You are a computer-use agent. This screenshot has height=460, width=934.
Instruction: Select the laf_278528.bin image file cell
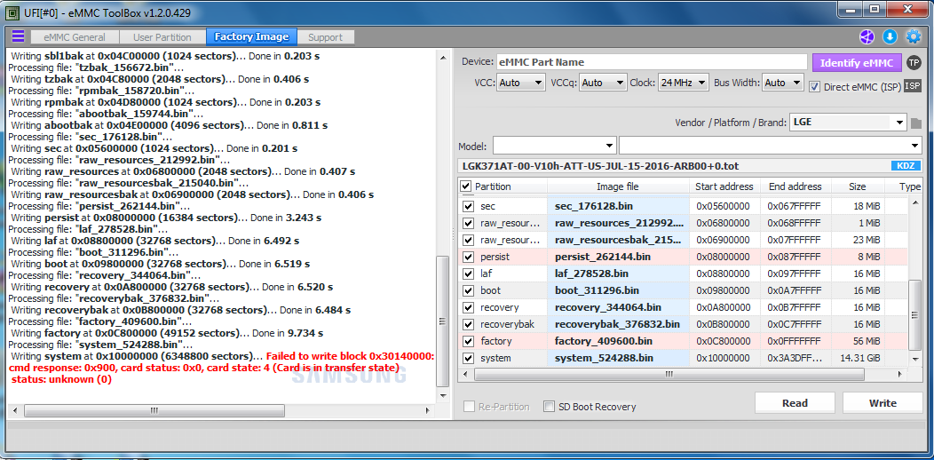[x=618, y=274]
